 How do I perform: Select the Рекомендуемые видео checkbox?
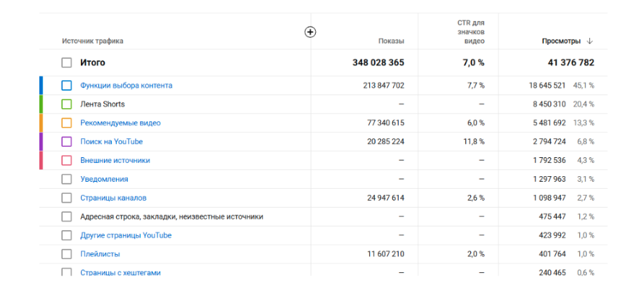[x=66, y=123]
